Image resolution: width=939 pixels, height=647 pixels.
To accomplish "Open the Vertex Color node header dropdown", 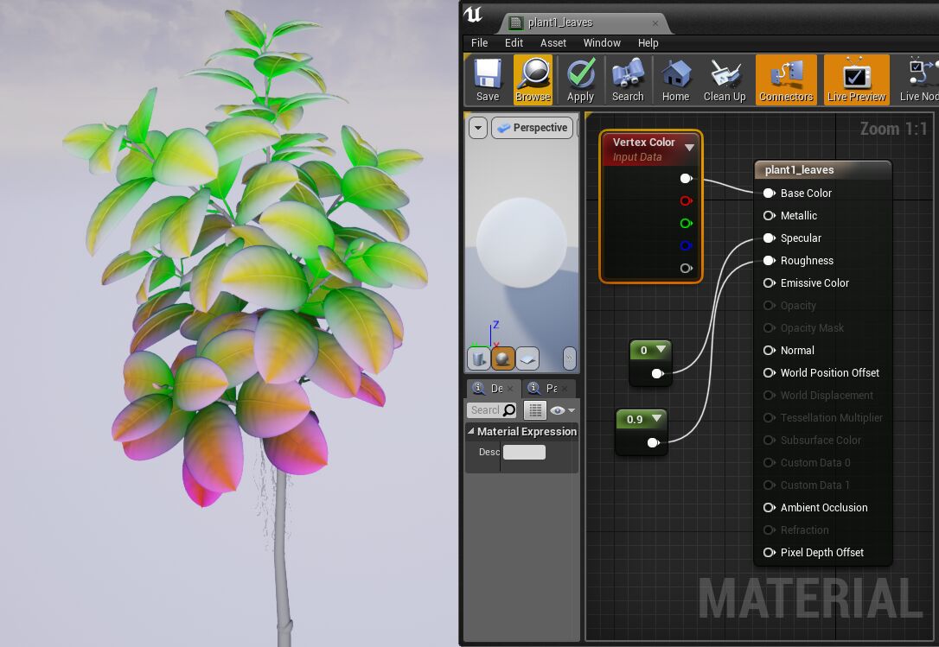I will (x=689, y=147).
